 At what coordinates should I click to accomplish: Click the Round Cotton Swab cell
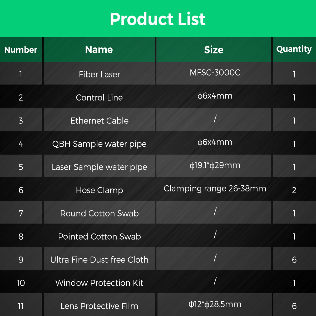(99, 213)
